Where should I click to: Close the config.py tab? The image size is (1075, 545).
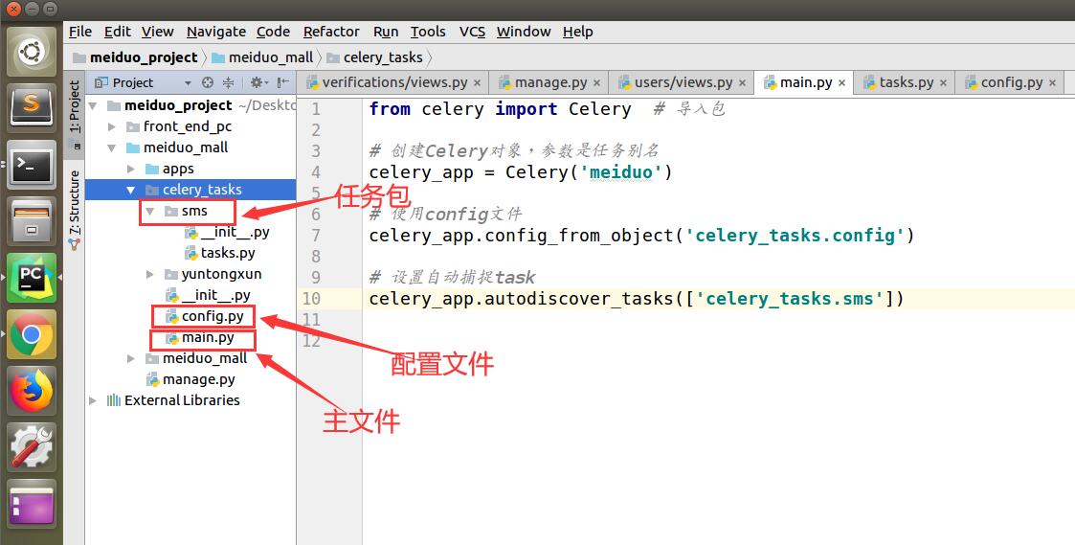click(x=1052, y=83)
